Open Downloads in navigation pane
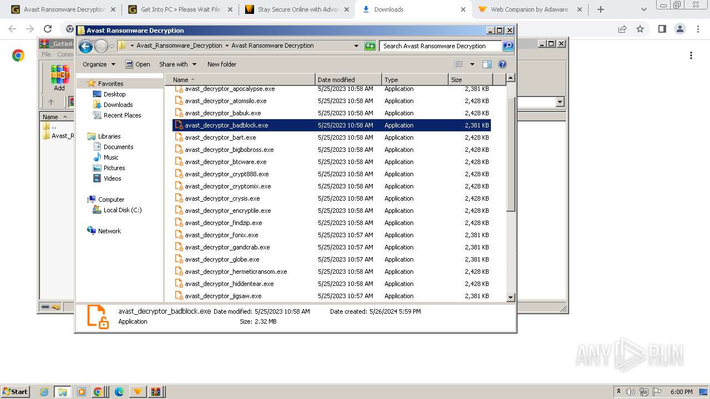The height and width of the screenshot is (399, 710). (118, 105)
